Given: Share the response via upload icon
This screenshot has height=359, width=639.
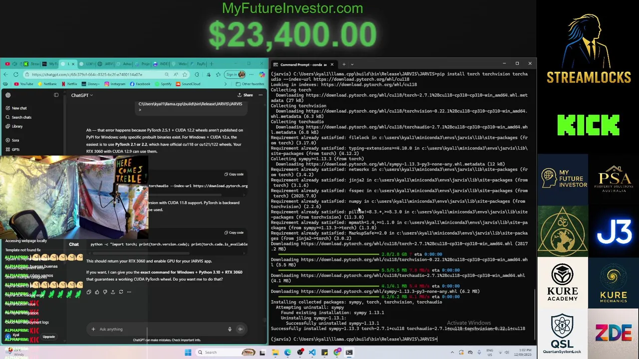Looking at the screenshot, I should pos(113,292).
